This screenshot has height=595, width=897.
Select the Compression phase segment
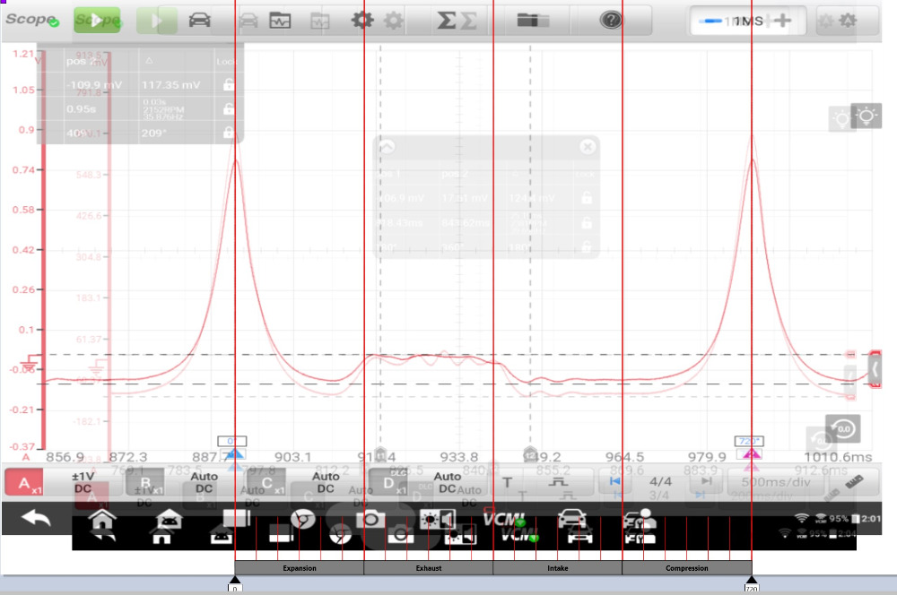pyautogui.click(x=686, y=568)
